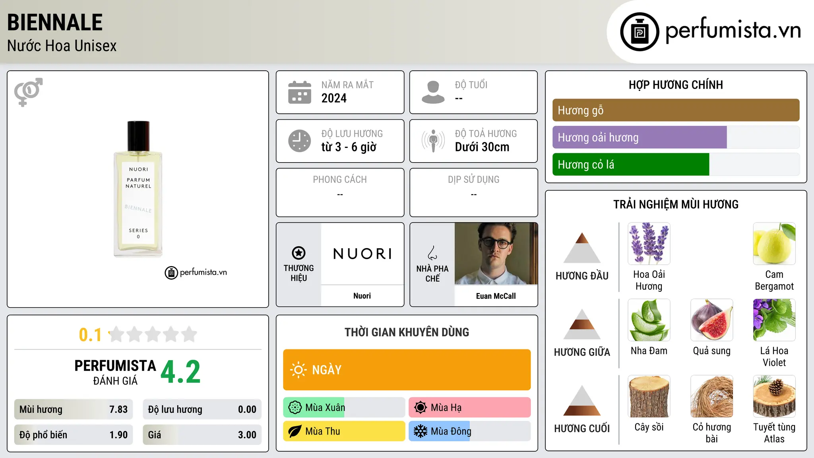Click the small perfumista.vn watermark logo under the bottle
The image size is (814, 458).
pos(196,273)
